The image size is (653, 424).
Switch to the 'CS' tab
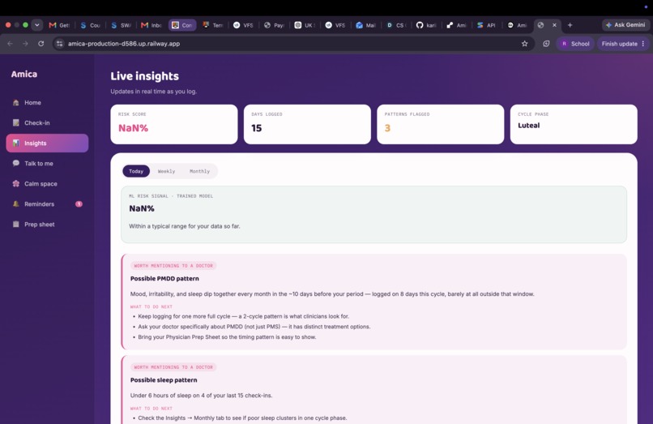click(396, 25)
